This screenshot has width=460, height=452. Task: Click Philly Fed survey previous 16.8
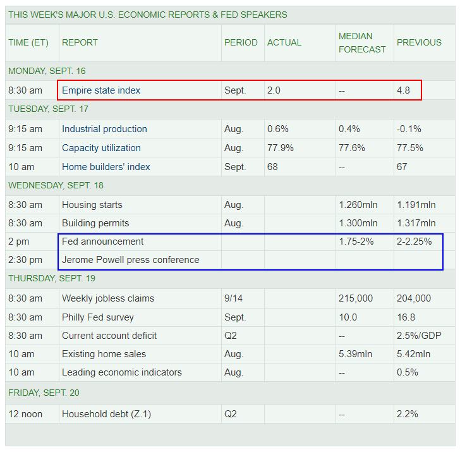406,317
